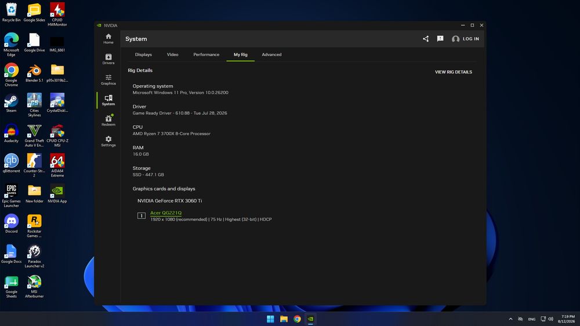This screenshot has height=326, width=580.
Task: Select Grand Theft Auto V desktop icon
Action: [x=34, y=135]
